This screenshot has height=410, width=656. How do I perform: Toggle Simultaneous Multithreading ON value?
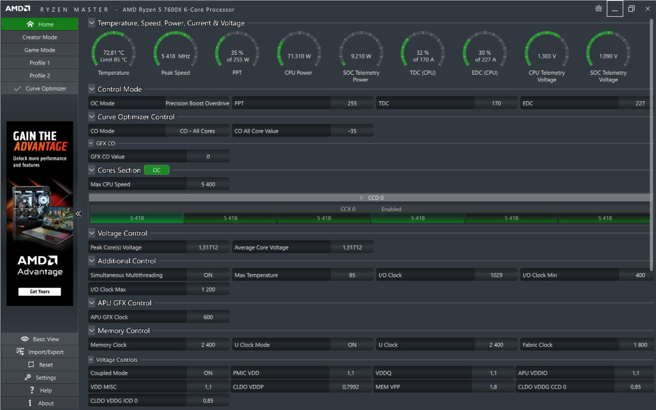point(208,275)
